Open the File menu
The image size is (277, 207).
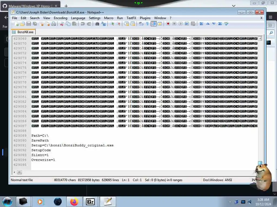coord(15,18)
